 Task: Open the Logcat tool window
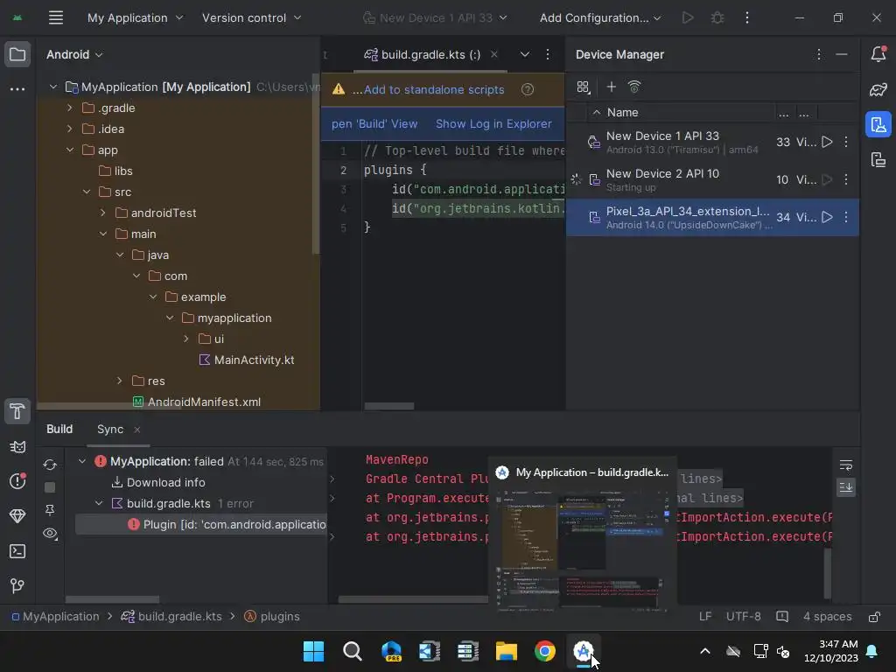(x=17, y=447)
